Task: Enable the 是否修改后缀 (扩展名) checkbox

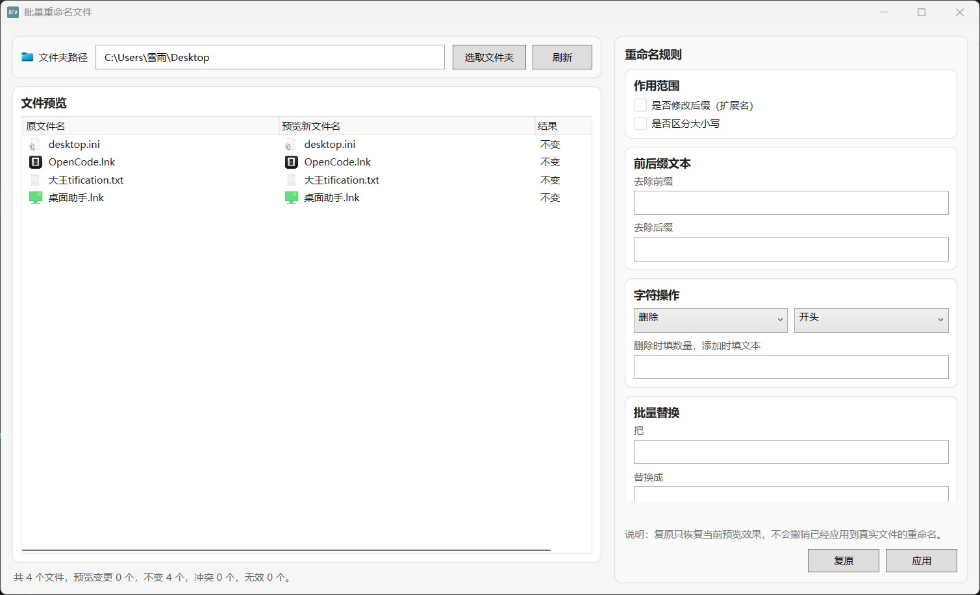Action: 640,105
